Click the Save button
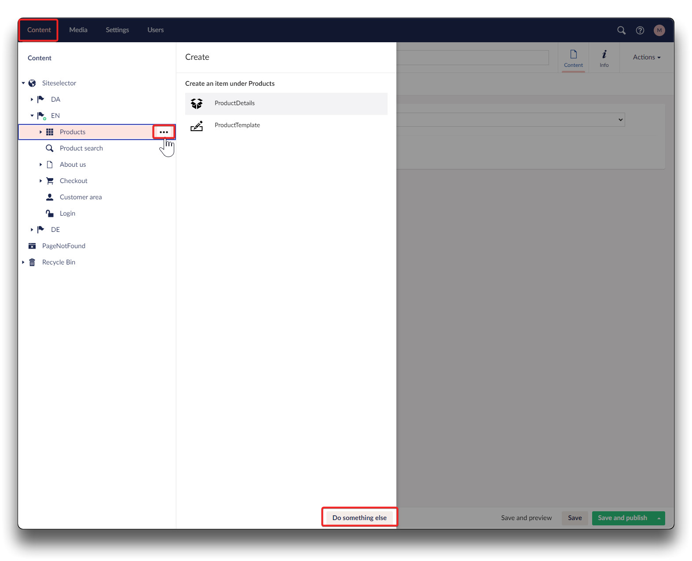692x561 pixels. pyautogui.click(x=575, y=518)
